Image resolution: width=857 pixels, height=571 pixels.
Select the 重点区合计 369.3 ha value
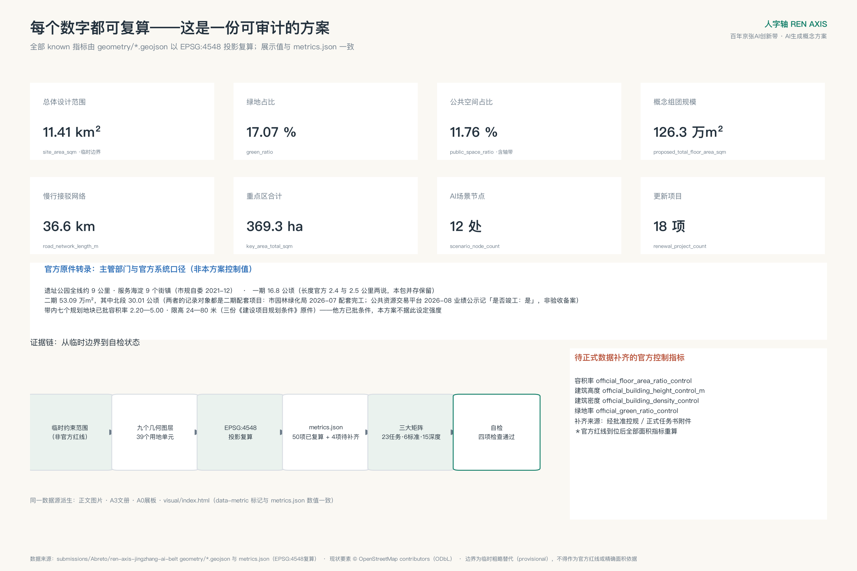(274, 226)
